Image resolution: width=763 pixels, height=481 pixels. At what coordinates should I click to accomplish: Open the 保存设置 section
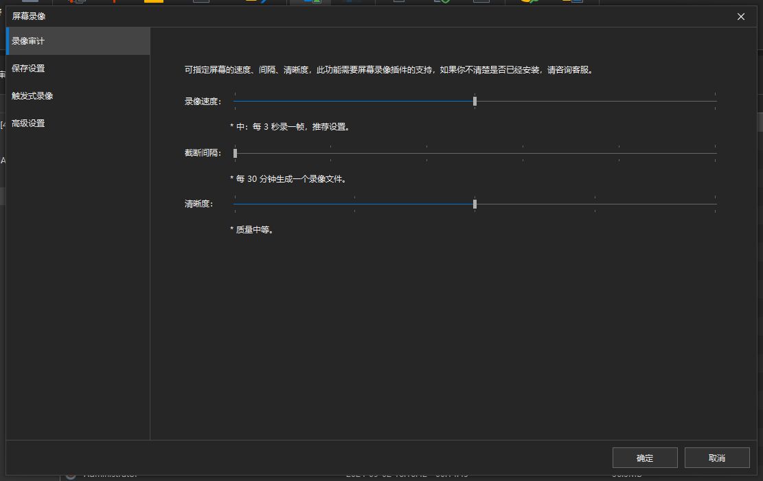[78, 69]
